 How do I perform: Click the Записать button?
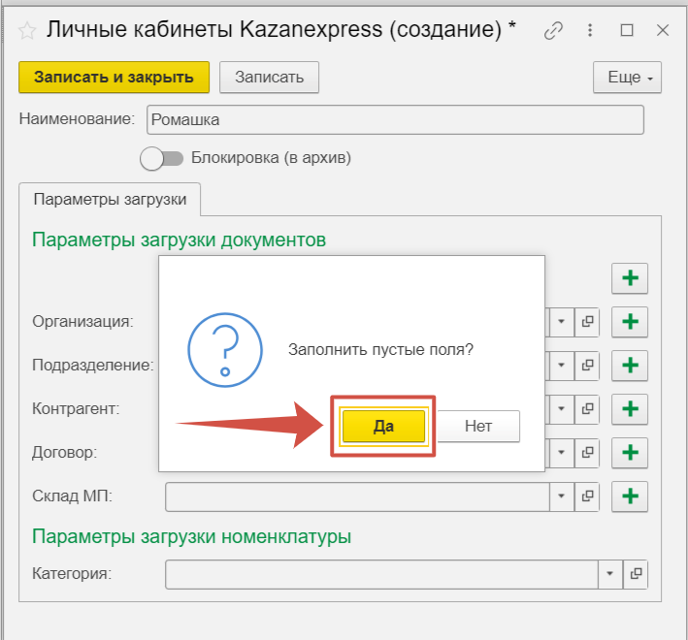pyautogui.click(x=269, y=77)
